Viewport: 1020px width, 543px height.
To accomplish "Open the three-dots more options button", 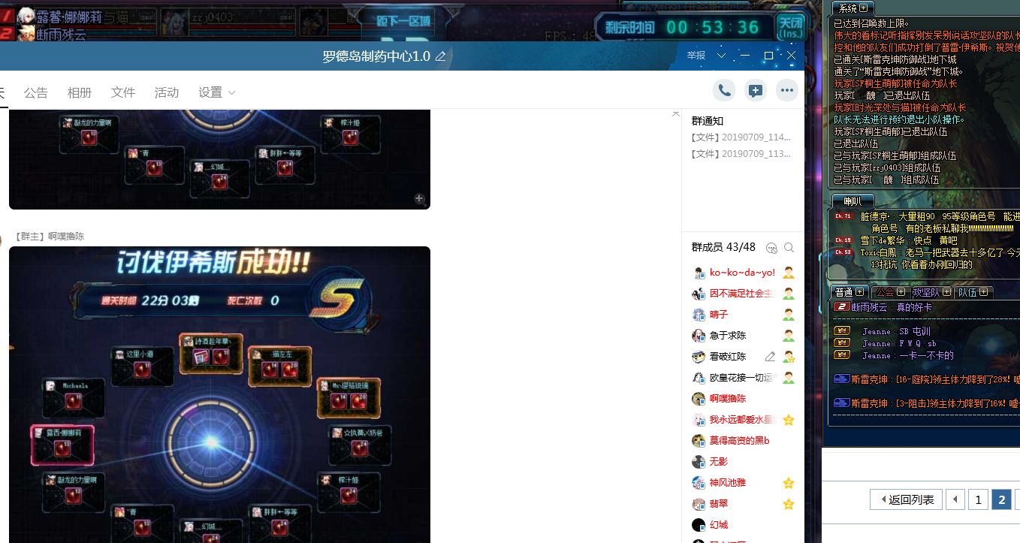I will tap(787, 91).
